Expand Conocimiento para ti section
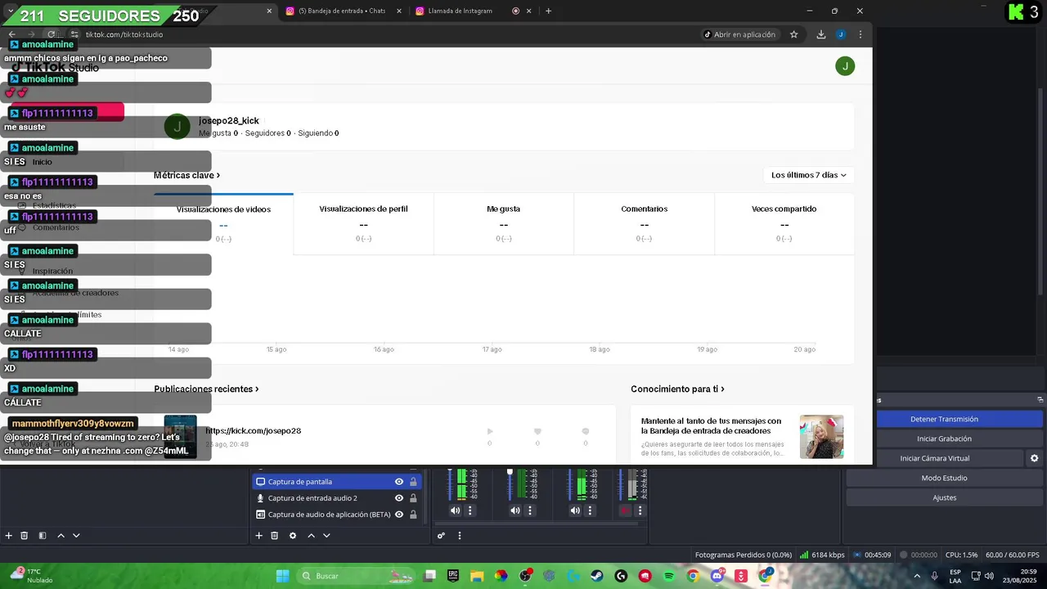Viewport: 1047px width, 589px height. tap(677, 389)
